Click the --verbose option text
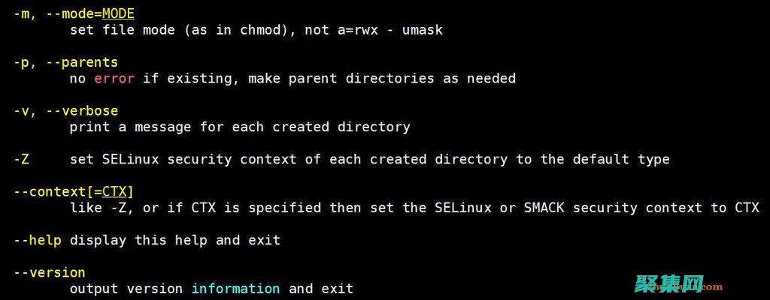The width and height of the screenshot is (770, 300). click(x=82, y=111)
